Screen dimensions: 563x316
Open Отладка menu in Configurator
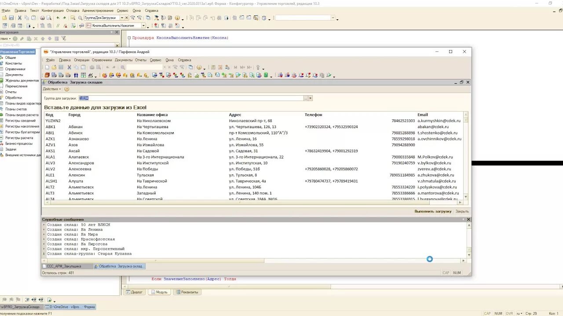(x=73, y=11)
